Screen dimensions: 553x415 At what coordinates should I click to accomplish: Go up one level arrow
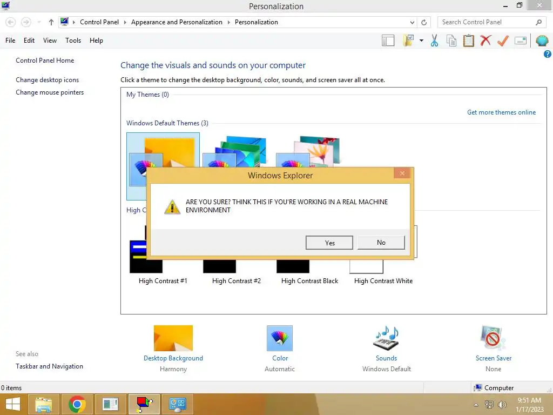51,22
